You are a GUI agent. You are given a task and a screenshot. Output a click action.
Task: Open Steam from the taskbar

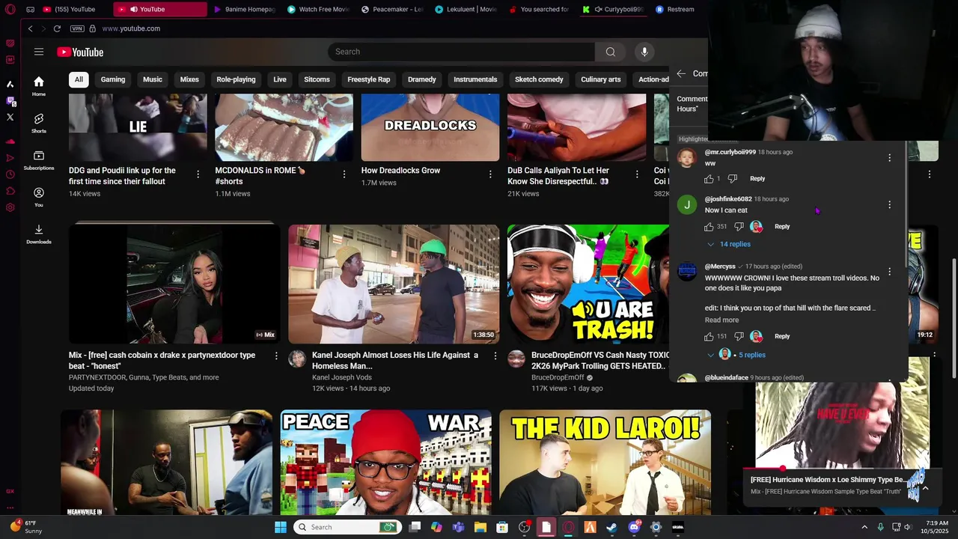611,527
